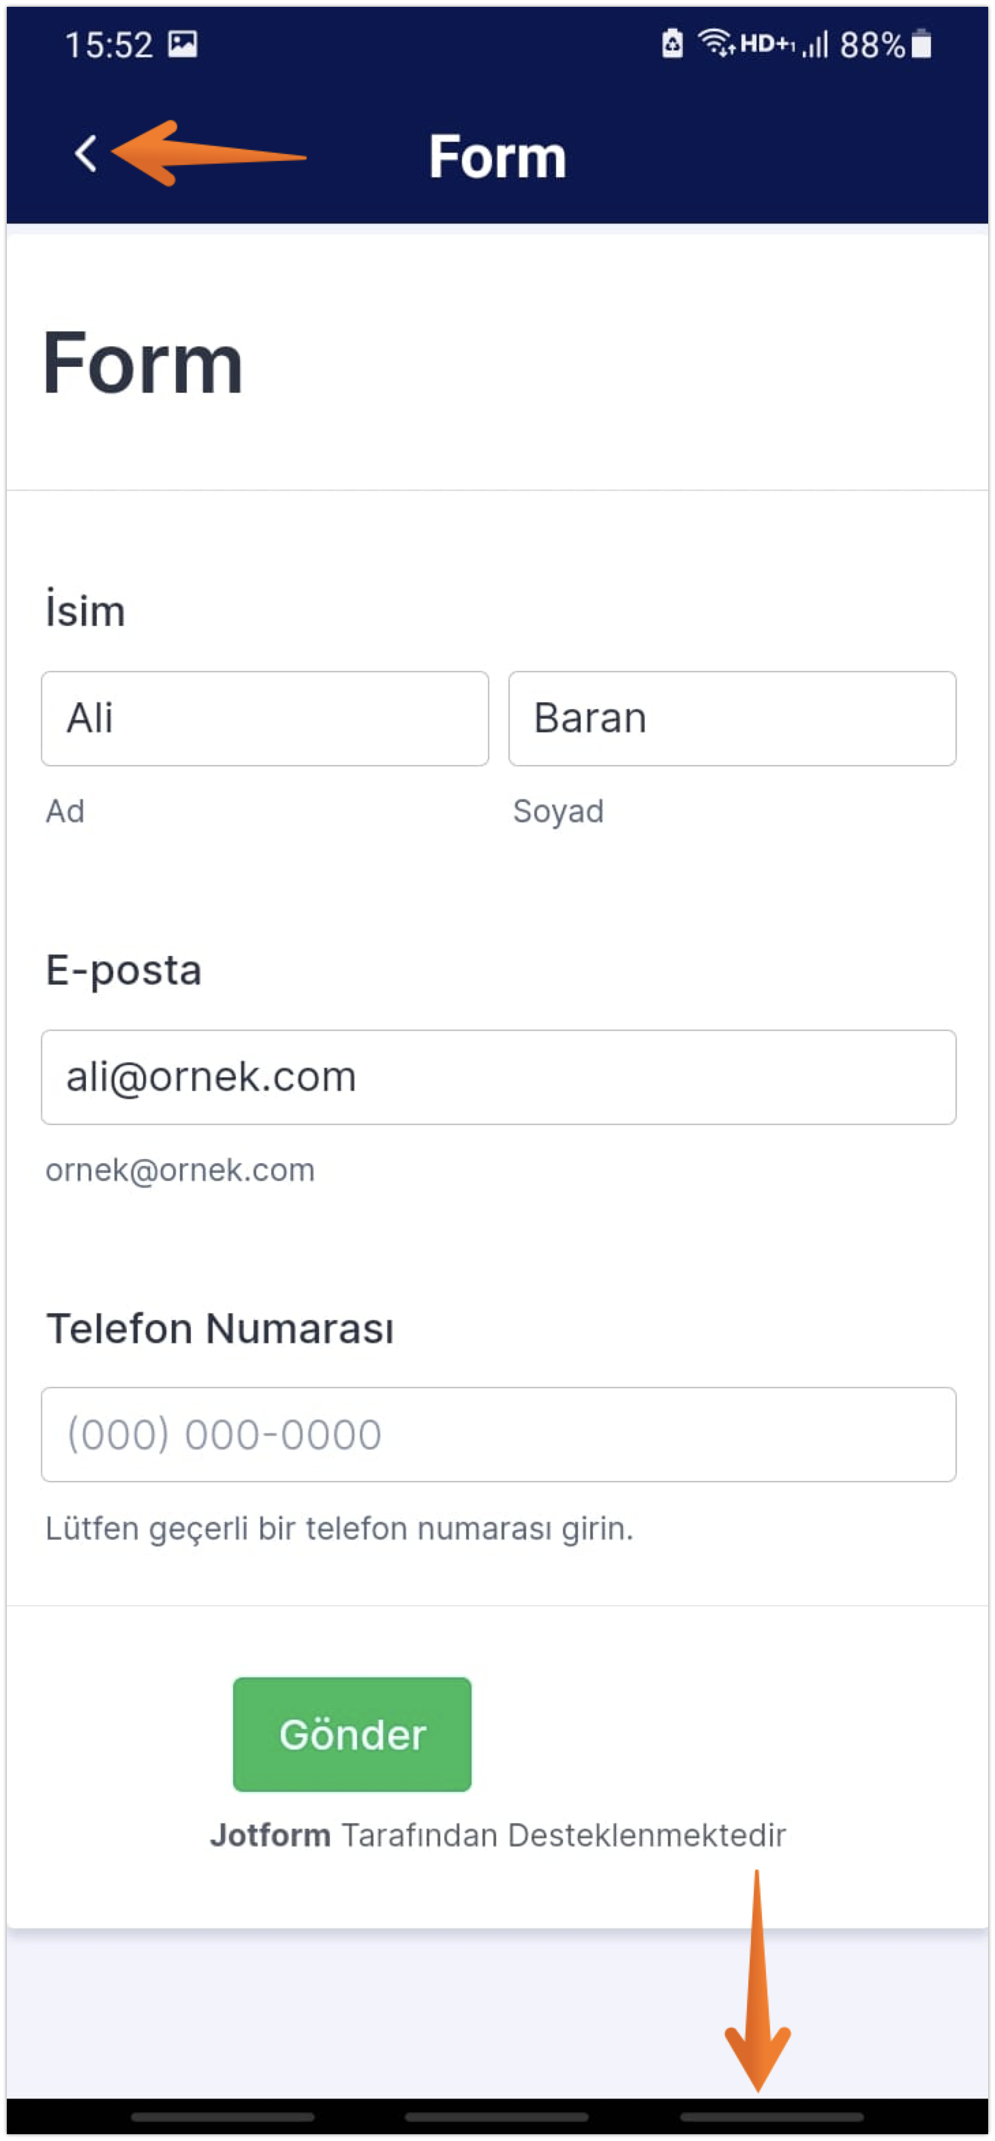Tap the back chevron in the header
Viewport: 995px width, 2141px height.
pos(86,154)
